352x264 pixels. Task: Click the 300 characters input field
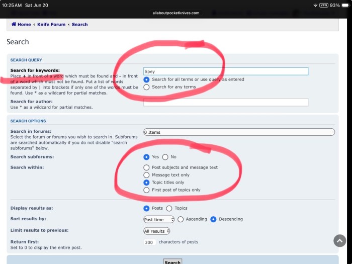point(149,242)
